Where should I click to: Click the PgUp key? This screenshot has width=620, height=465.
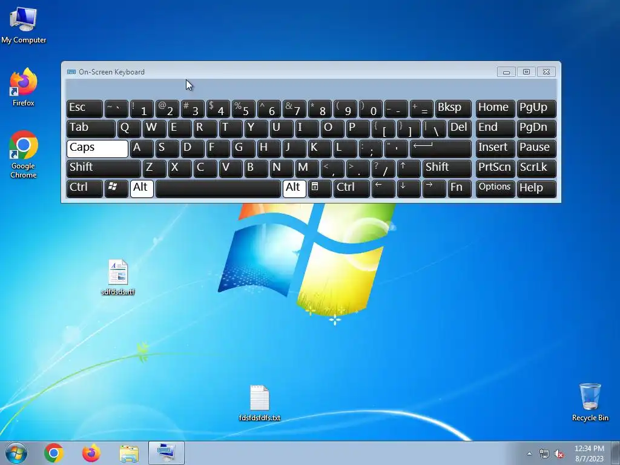(536, 109)
